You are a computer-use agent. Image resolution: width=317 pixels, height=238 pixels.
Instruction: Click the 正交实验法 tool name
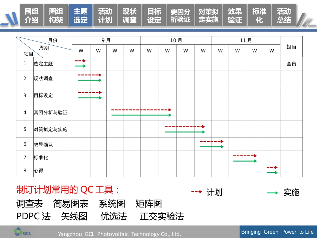(162, 216)
